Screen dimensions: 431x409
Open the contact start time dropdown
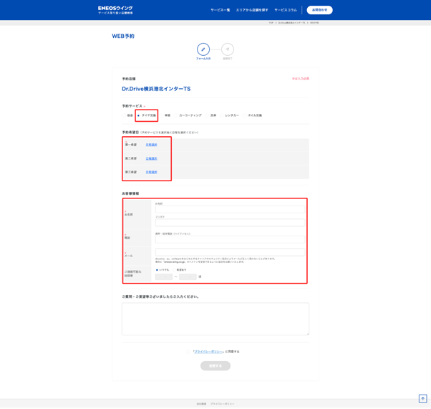[x=164, y=276]
